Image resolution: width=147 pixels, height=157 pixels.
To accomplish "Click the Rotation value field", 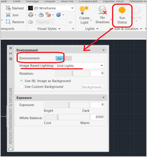I will (x=97, y=73).
